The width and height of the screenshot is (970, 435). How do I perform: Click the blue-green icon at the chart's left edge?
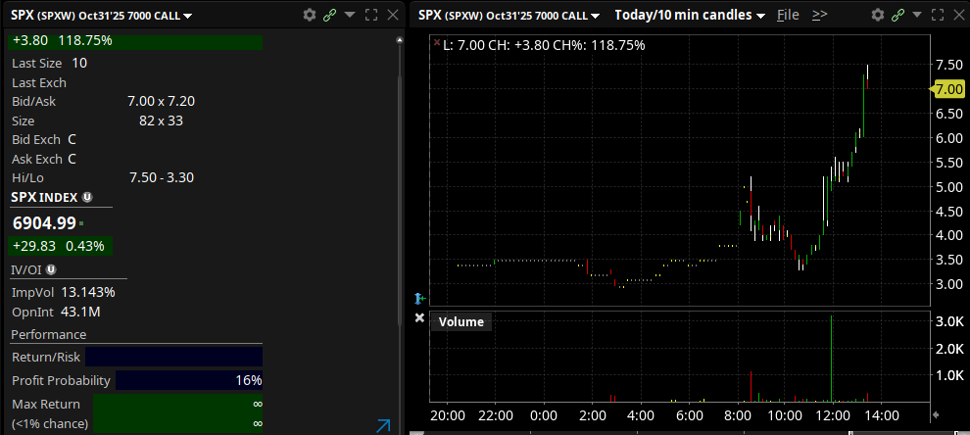coord(420,299)
